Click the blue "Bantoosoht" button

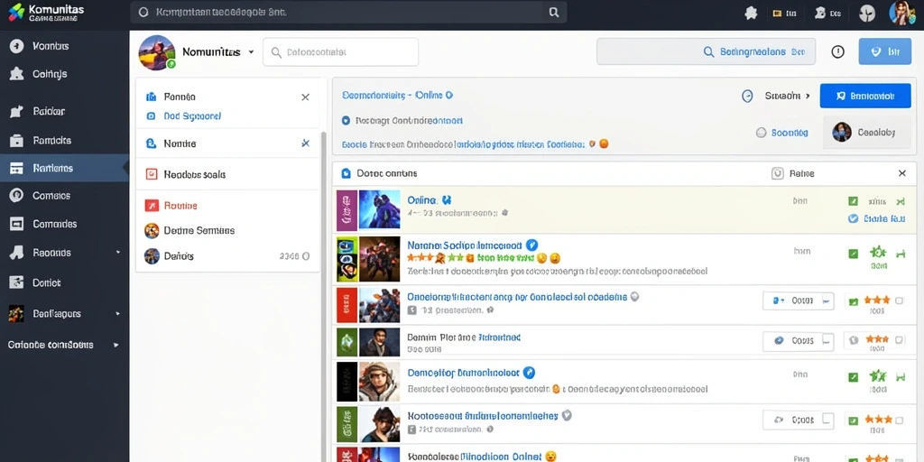tap(865, 96)
